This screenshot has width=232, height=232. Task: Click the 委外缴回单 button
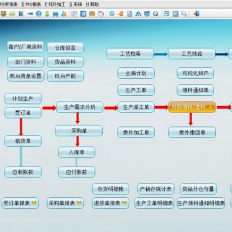point(192,132)
